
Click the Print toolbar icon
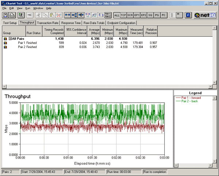pos(12,15)
